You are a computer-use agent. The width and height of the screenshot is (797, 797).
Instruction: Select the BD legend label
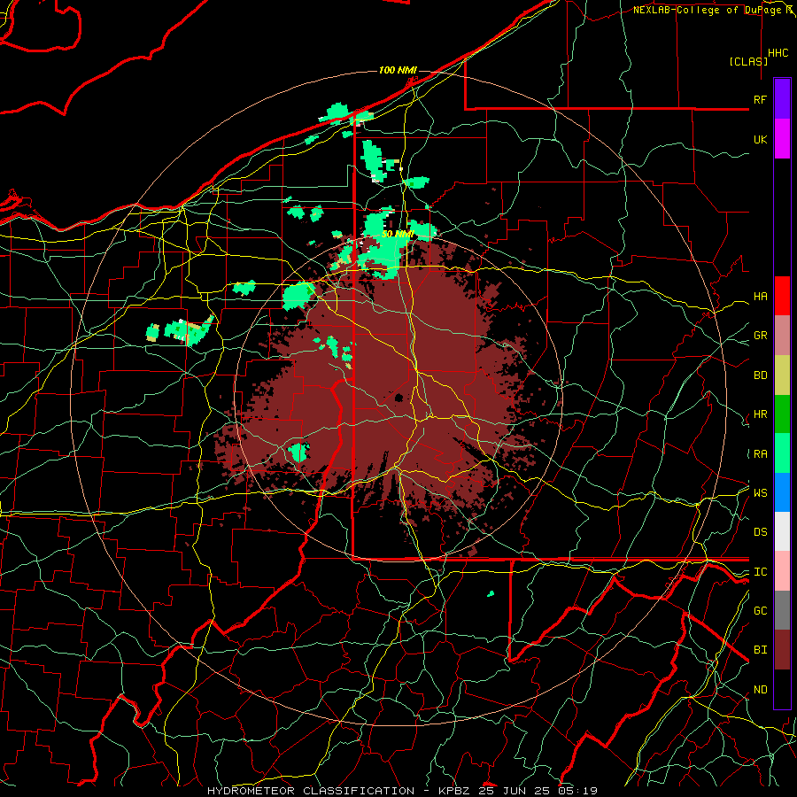(761, 375)
